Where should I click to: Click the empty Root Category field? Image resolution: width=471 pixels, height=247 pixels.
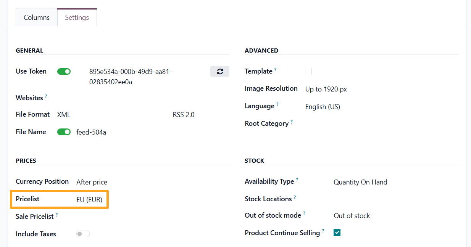(382, 124)
